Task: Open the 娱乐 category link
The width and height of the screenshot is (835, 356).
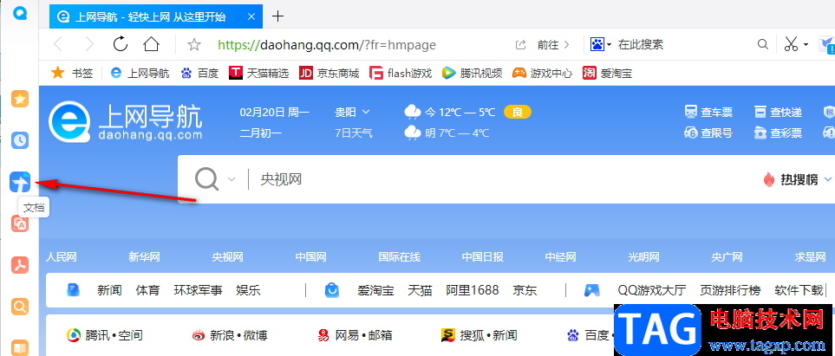Action: (248, 290)
